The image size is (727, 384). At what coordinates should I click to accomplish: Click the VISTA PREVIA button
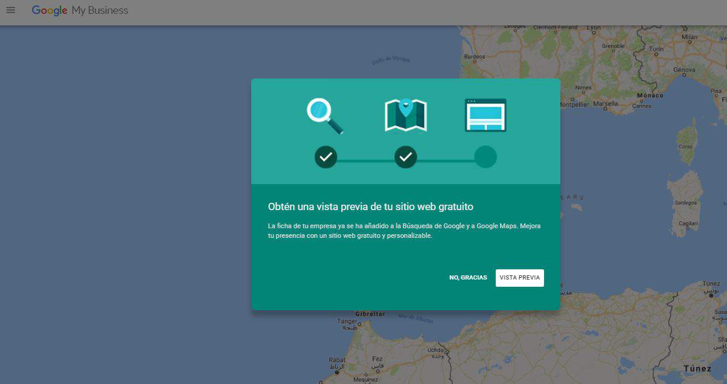click(520, 278)
